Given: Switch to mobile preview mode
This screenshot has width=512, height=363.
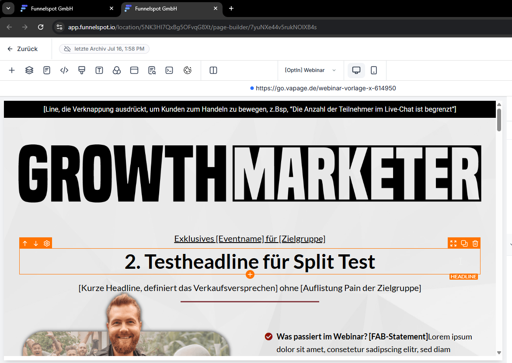Looking at the screenshot, I should pos(374,70).
